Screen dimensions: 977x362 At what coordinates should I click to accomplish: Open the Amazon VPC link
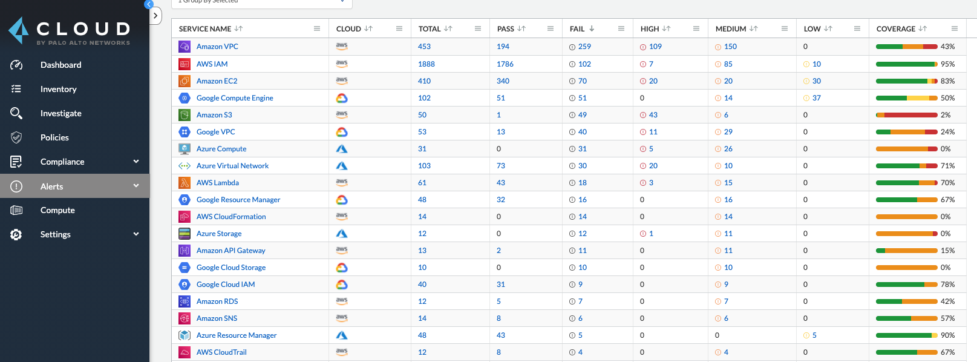217,47
